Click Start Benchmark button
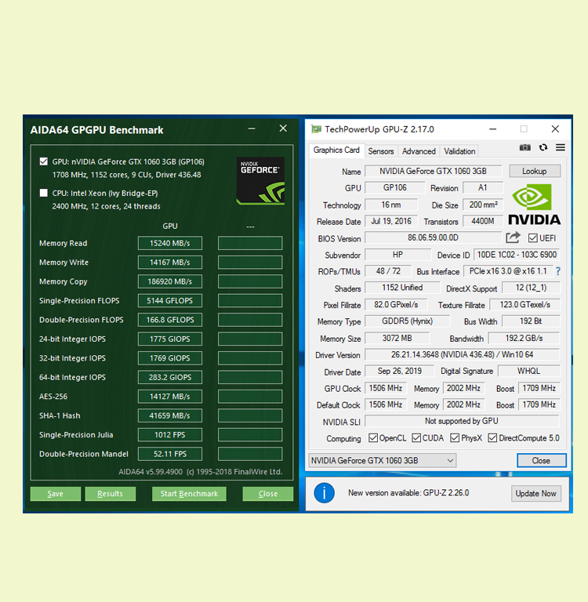The width and height of the screenshot is (588, 602). pyautogui.click(x=189, y=494)
